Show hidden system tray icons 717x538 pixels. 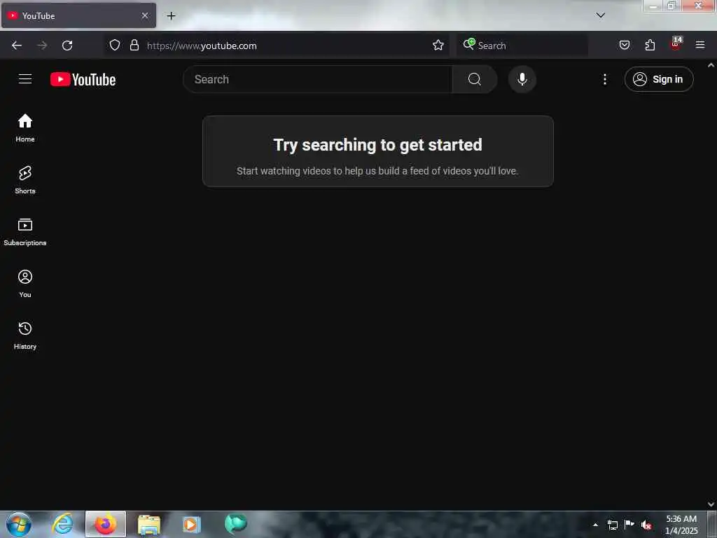[595, 525]
